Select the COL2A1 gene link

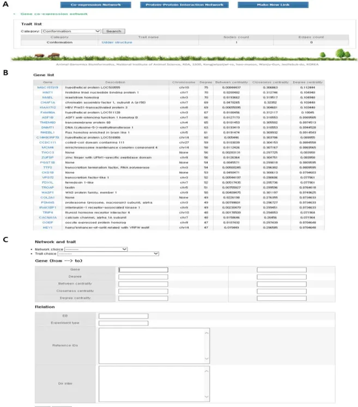click(x=47, y=198)
